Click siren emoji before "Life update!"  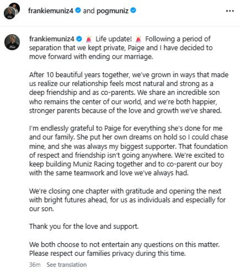coord(89,39)
